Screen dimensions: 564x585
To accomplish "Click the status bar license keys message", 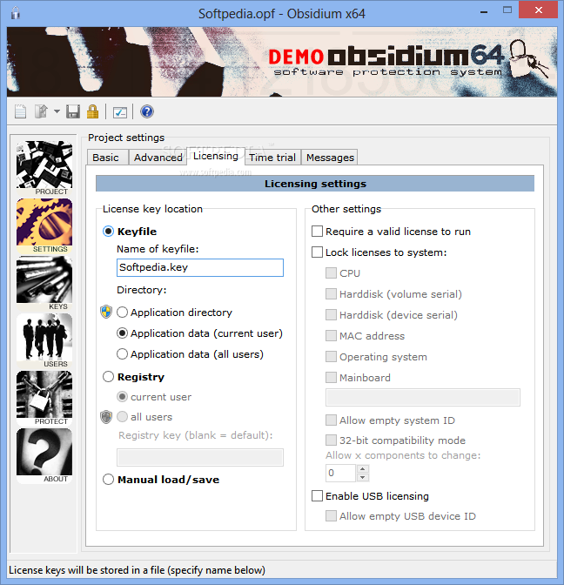I will coord(137,570).
